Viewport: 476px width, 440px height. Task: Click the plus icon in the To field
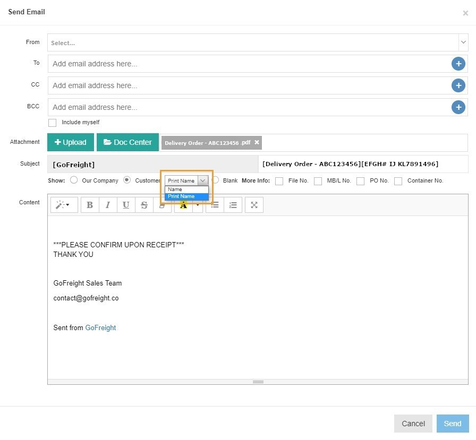point(458,64)
